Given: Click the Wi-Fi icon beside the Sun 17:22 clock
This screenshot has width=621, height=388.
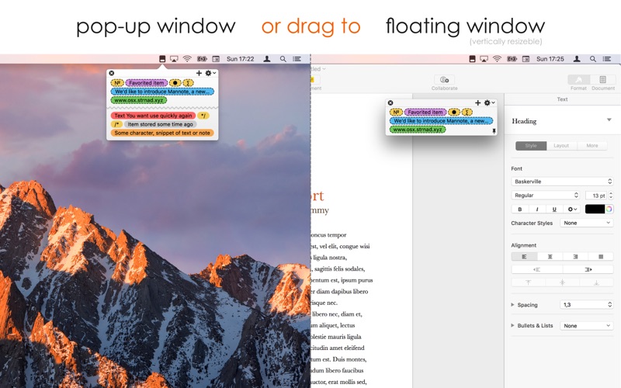Looking at the screenshot, I should pyautogui.click(x=187, y=59).
